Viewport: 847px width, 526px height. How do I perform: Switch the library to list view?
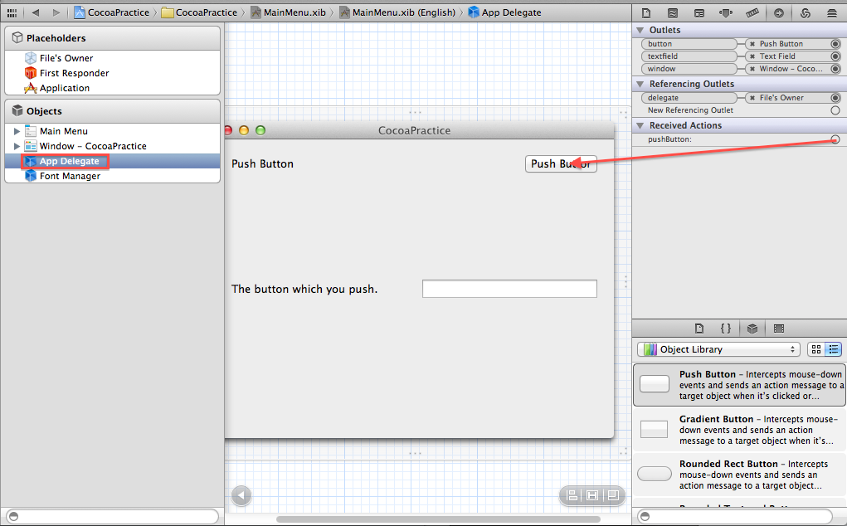(834, 349)
